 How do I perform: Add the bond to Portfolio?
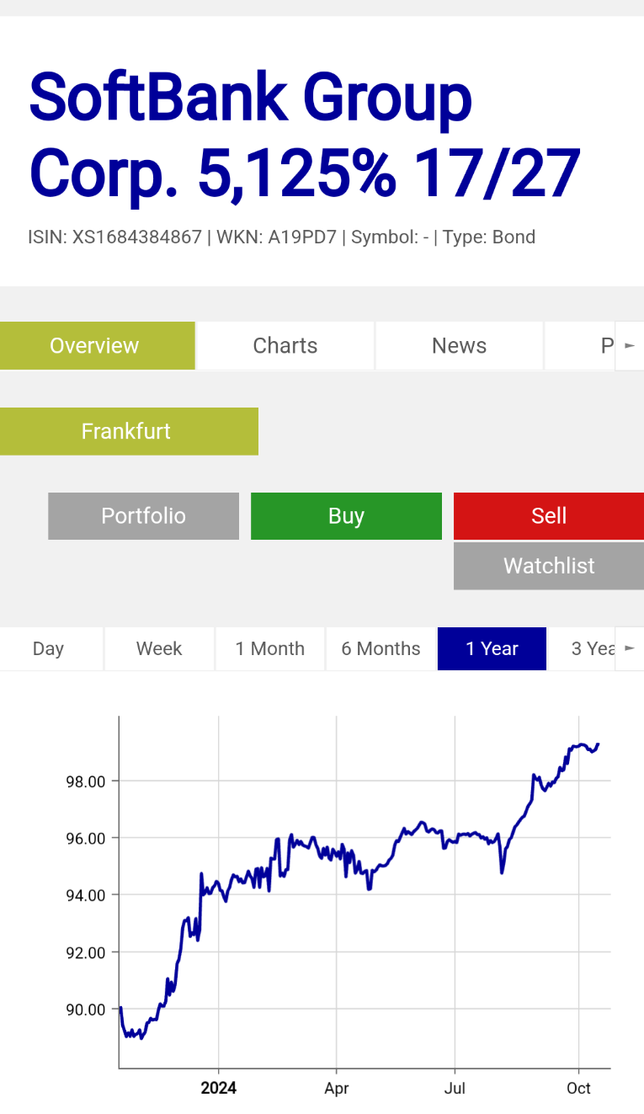click(x=143, y=516)
